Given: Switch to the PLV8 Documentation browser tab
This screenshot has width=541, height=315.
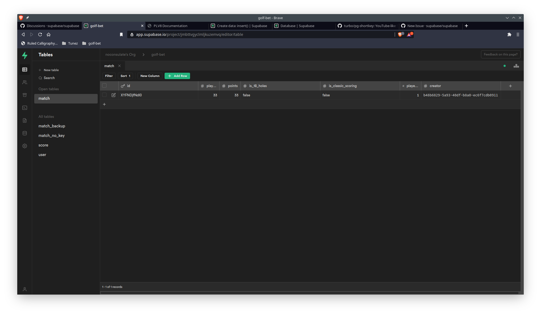Looking at the screenshot, I should (x=170, y=26).
